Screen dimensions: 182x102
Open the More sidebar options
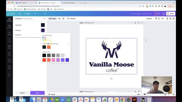pos(9,74)
